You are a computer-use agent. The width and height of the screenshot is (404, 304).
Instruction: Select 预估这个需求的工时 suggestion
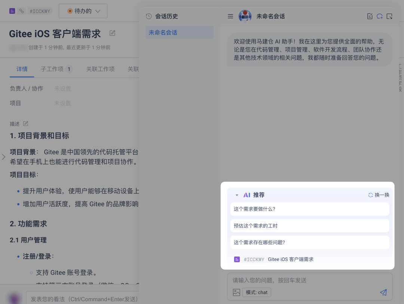click(310, 226)
